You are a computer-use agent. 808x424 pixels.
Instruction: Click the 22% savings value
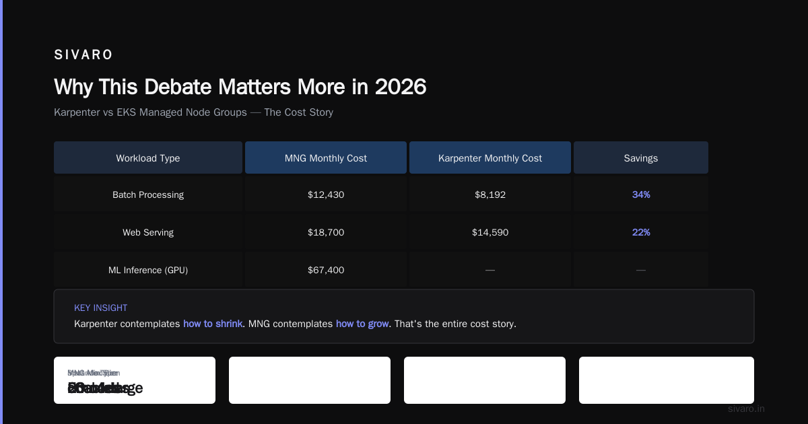pos(641,232)
